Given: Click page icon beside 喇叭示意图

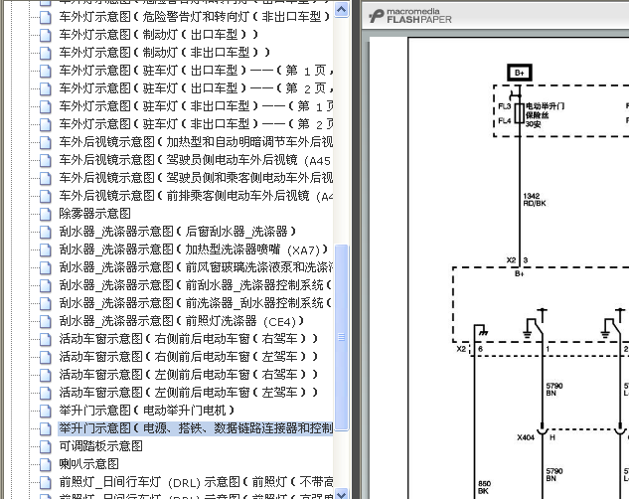Looking at the screenshot, I should (x=46, y=464).
